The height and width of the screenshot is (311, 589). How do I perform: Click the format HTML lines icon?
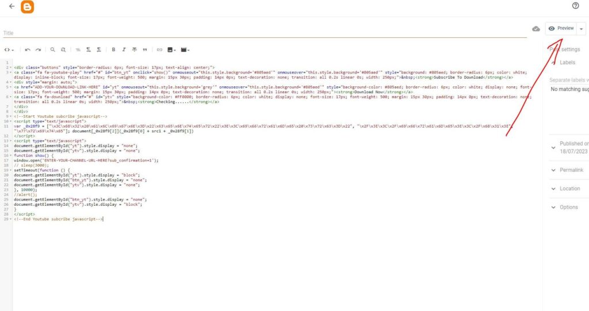78,49
